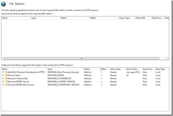Expand the Remove ASPNET Version rule node
Viewport: 173px width, 116px height.
click(3, 82)
